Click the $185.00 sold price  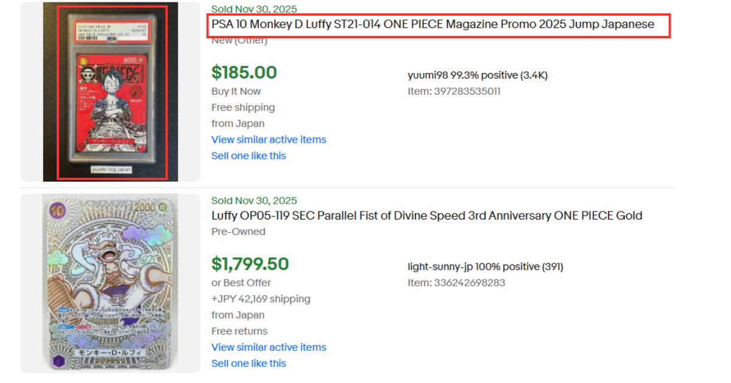tap(244, 72)
